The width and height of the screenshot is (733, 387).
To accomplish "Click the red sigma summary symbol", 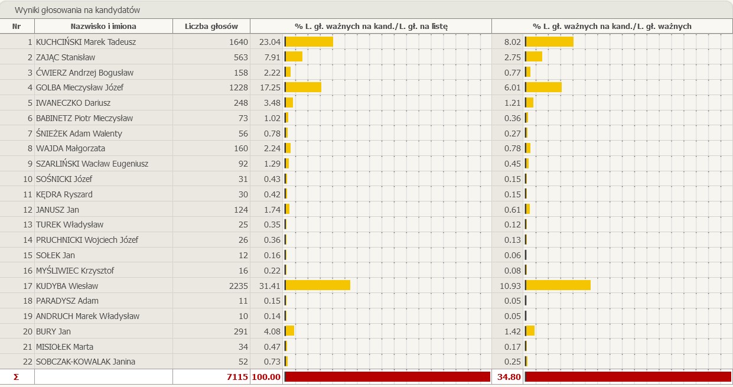I will point(16,377).
